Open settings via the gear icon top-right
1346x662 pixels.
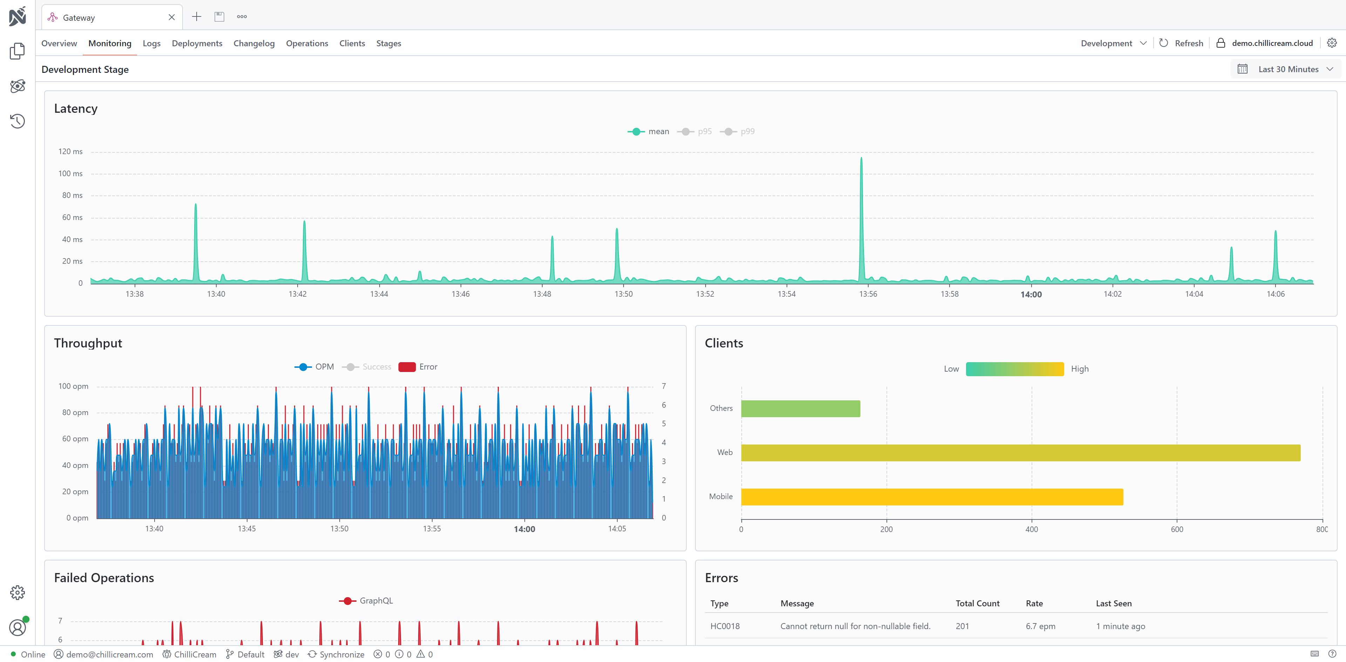tap(1331, 43)
